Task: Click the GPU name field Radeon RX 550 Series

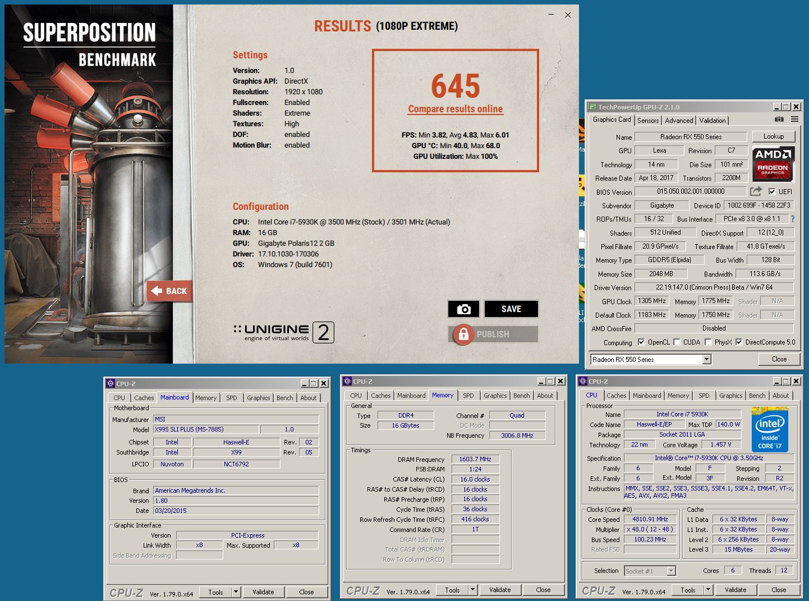Action: tap(691, 137)
